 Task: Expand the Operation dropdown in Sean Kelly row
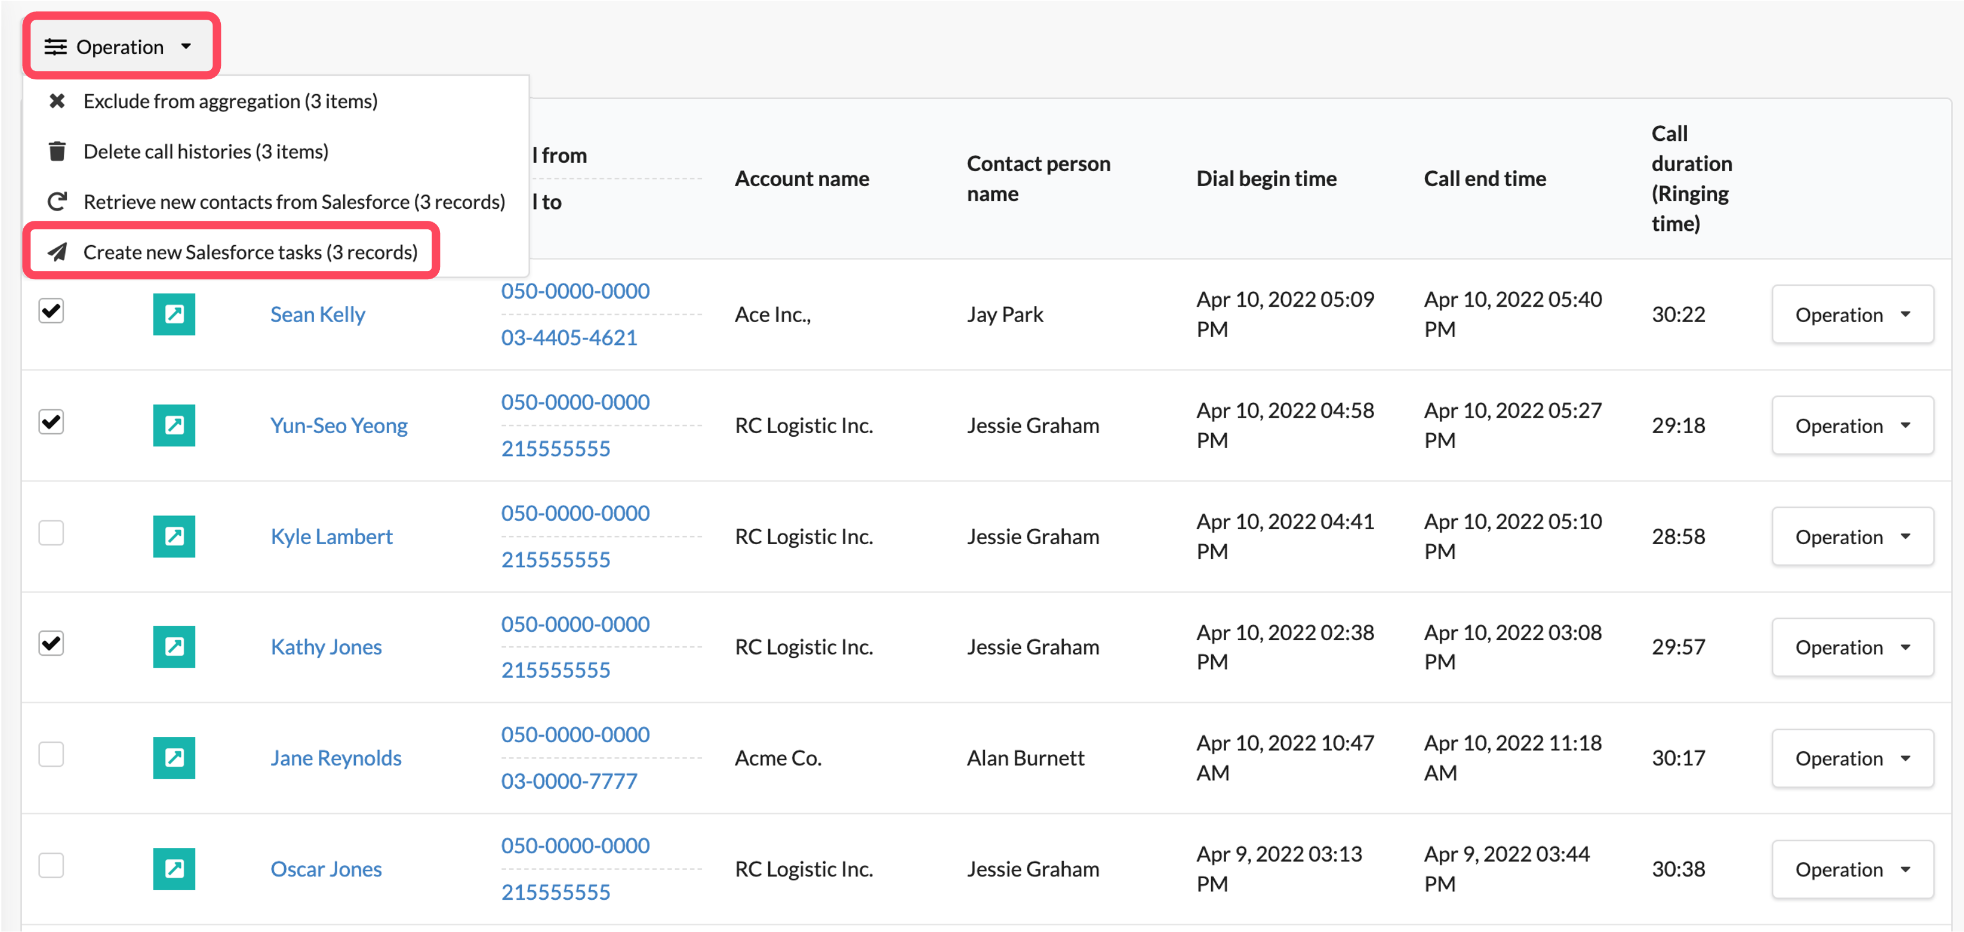click(x=1853, y=314)
